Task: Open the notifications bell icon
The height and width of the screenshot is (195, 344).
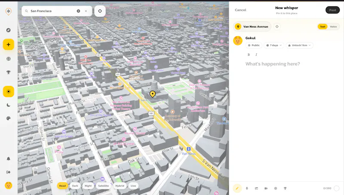Action: (x=8, y=158)
